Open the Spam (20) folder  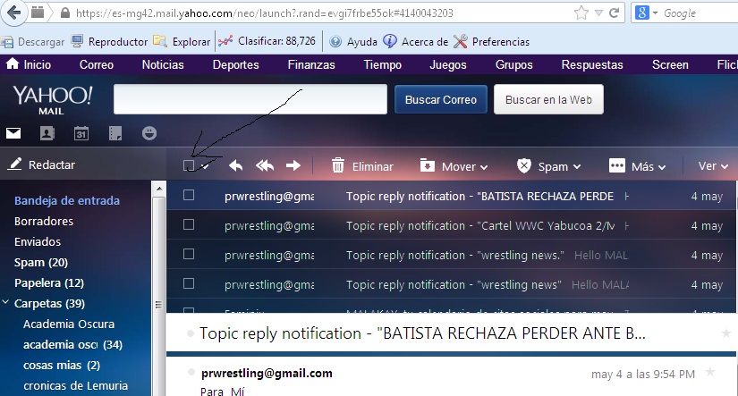41,263
